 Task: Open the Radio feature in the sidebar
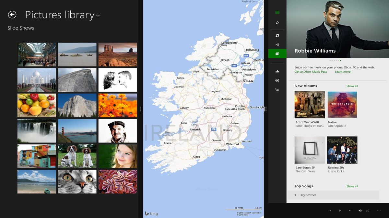(277, 45)
